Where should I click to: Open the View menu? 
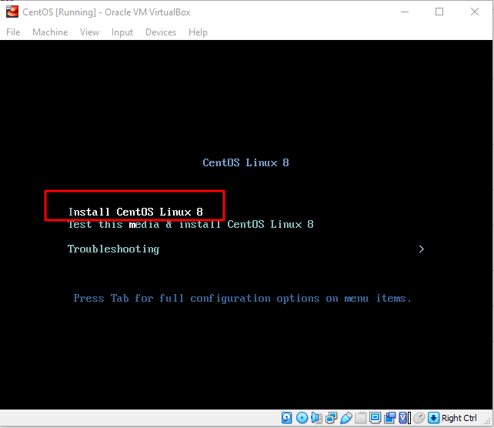(x=89, y=32)
